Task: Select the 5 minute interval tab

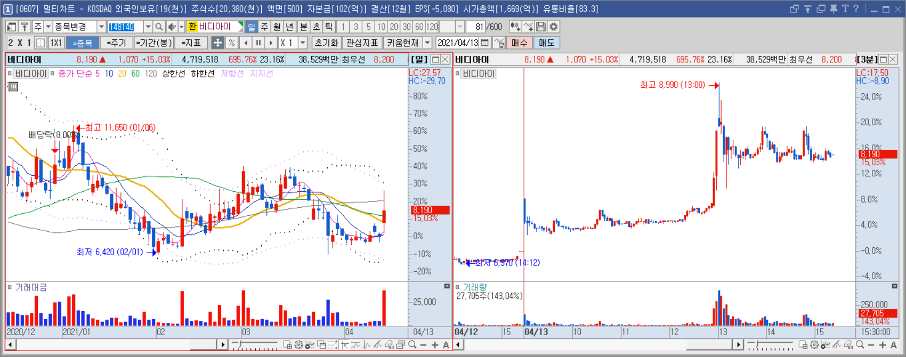Action: point(368,27)
